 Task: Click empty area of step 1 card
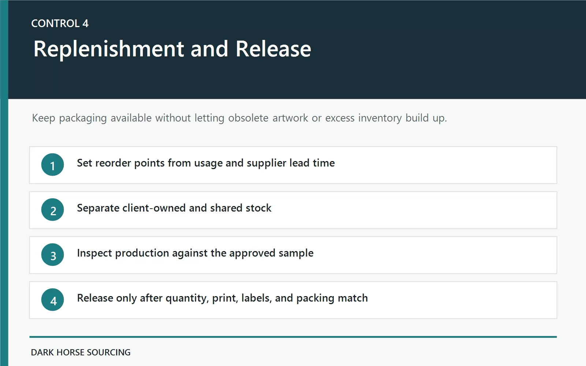(x=439, y=165)
